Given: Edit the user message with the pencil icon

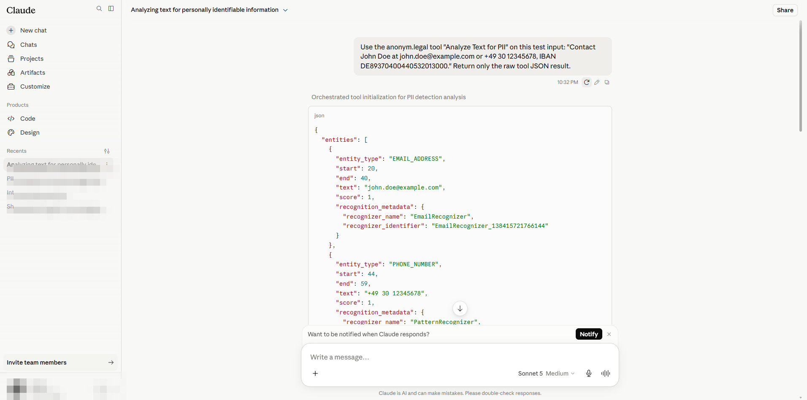Looking at the screenshot, I should click(597, 82).
